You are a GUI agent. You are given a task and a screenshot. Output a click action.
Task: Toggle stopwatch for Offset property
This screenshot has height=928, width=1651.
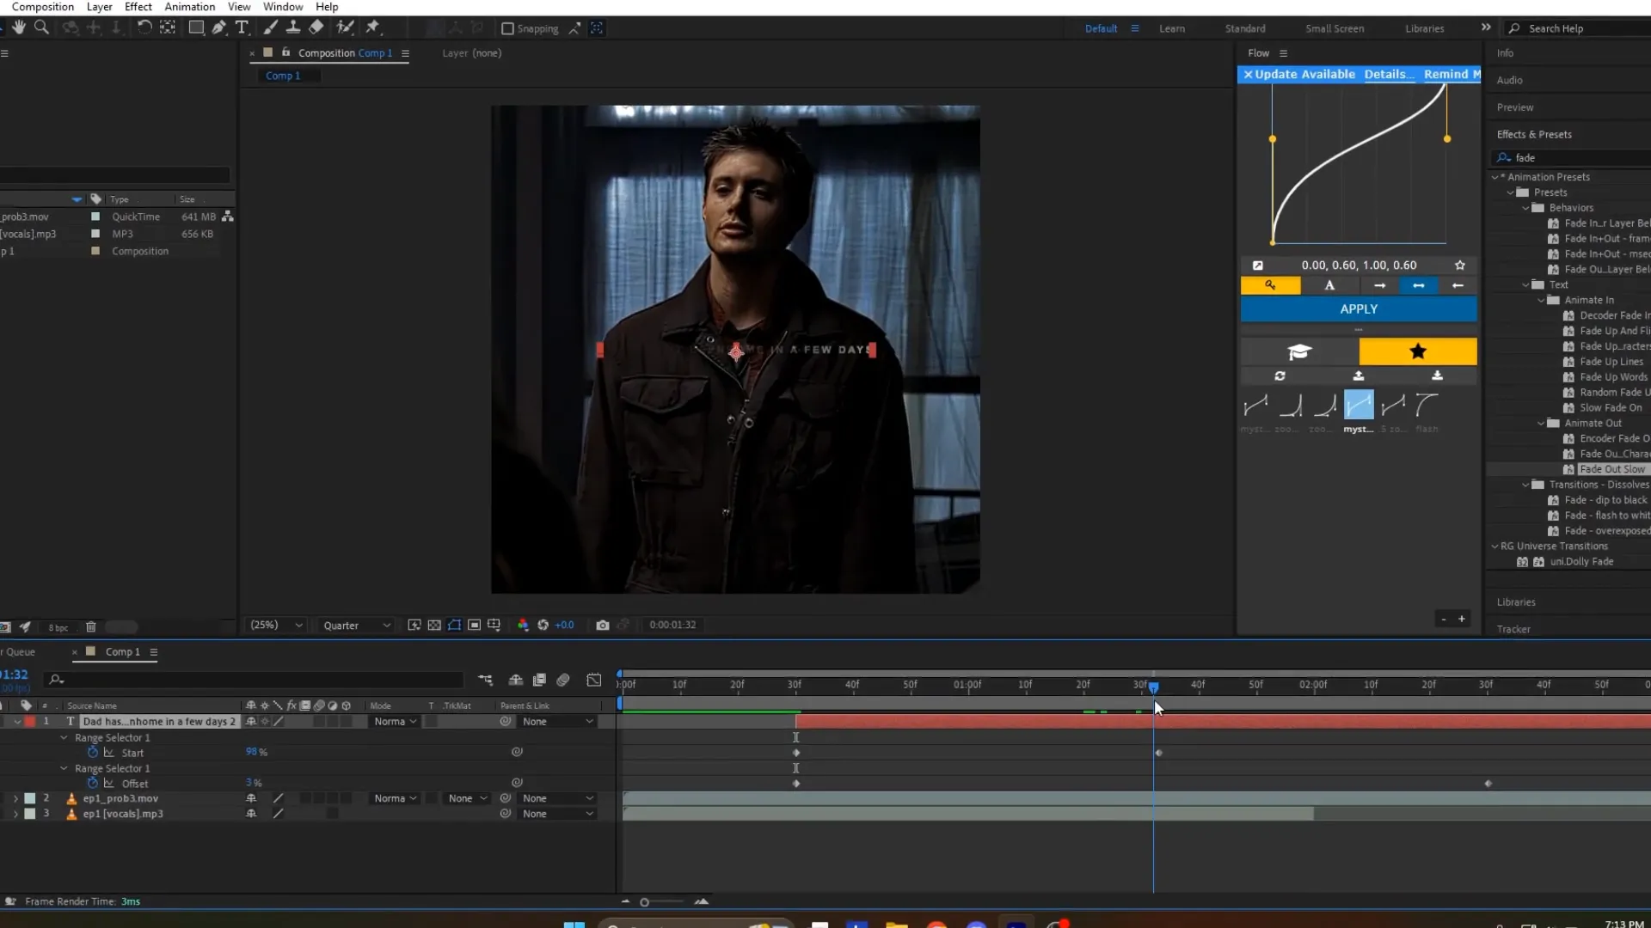93,784
